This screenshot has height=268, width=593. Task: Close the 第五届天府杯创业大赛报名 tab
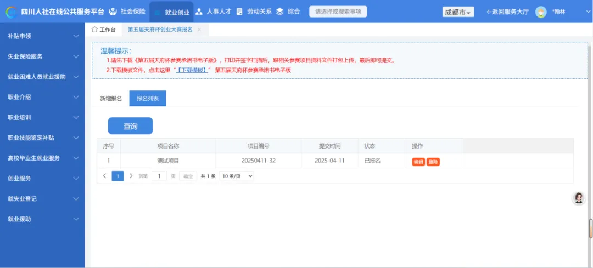[199, 30]
